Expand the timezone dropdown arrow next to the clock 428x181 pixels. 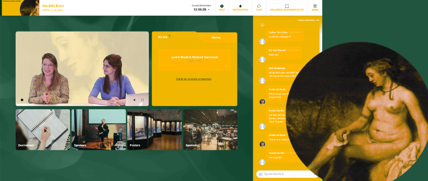pyautogui.click(x=208, y=10)
